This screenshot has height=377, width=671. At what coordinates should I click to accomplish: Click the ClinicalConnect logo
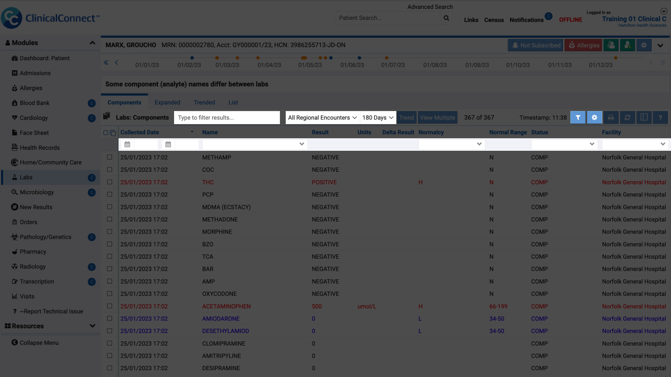(50, 18)
